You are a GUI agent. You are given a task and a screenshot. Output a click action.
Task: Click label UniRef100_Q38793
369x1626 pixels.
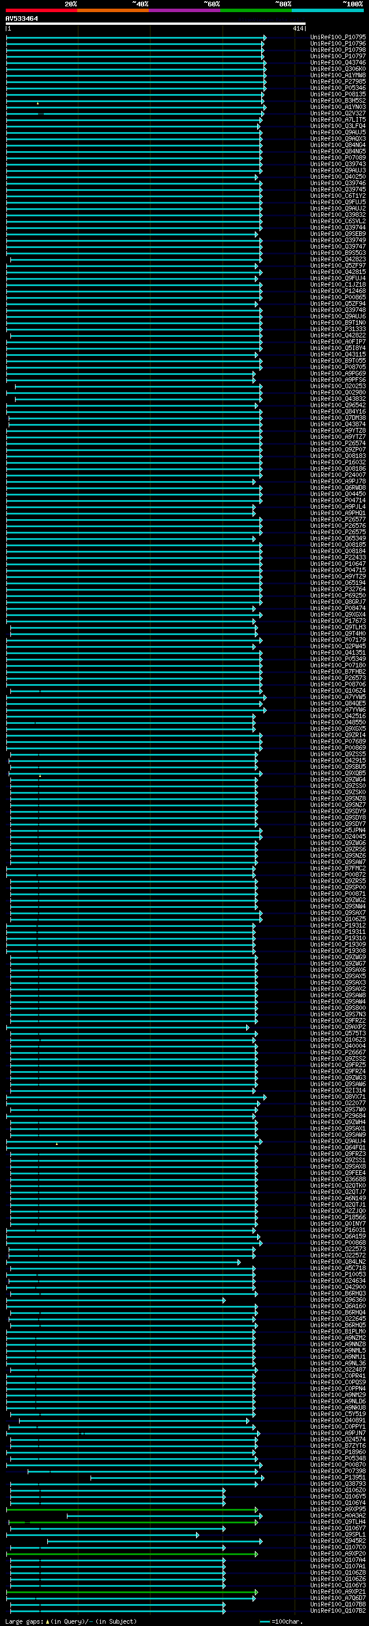click(338, 1484)
